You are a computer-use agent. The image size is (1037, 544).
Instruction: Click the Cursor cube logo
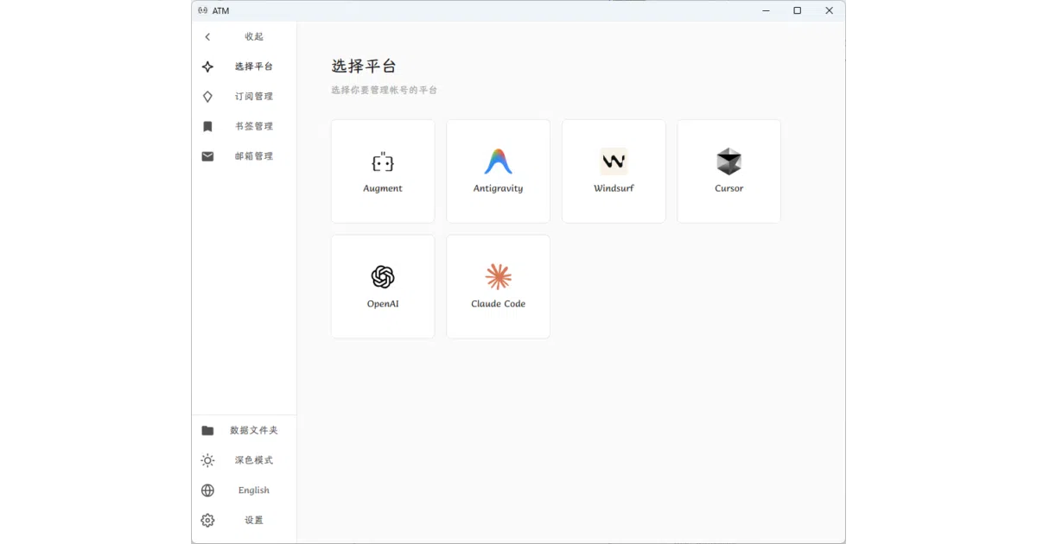tap(729, 161)
